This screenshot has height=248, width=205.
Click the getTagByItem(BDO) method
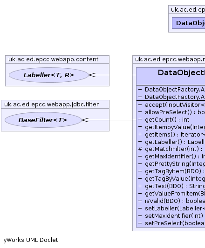coord(171,171)
